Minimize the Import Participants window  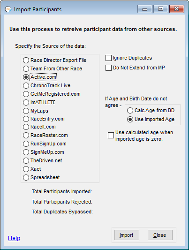(x=145, y=9)
